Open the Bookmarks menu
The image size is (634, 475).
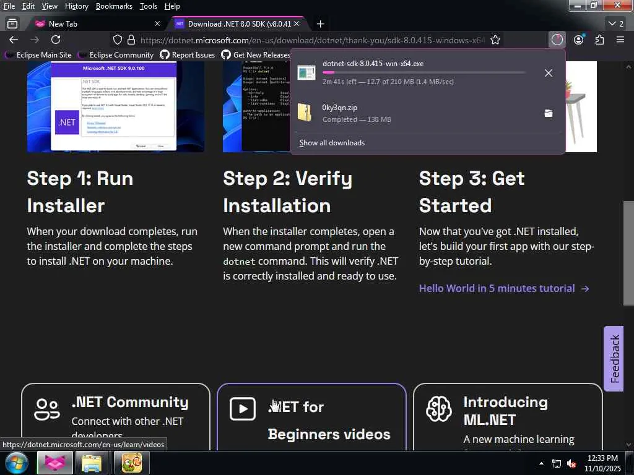click(114, 6)
